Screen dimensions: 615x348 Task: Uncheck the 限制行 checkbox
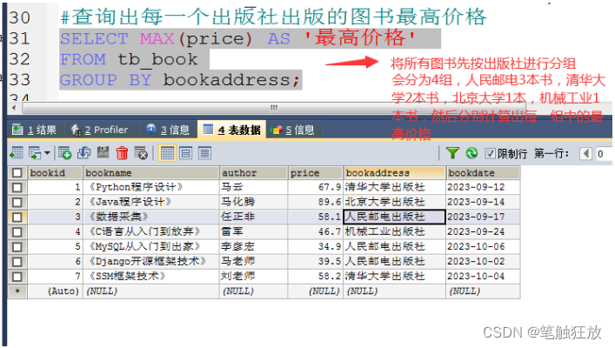[490, 153]
